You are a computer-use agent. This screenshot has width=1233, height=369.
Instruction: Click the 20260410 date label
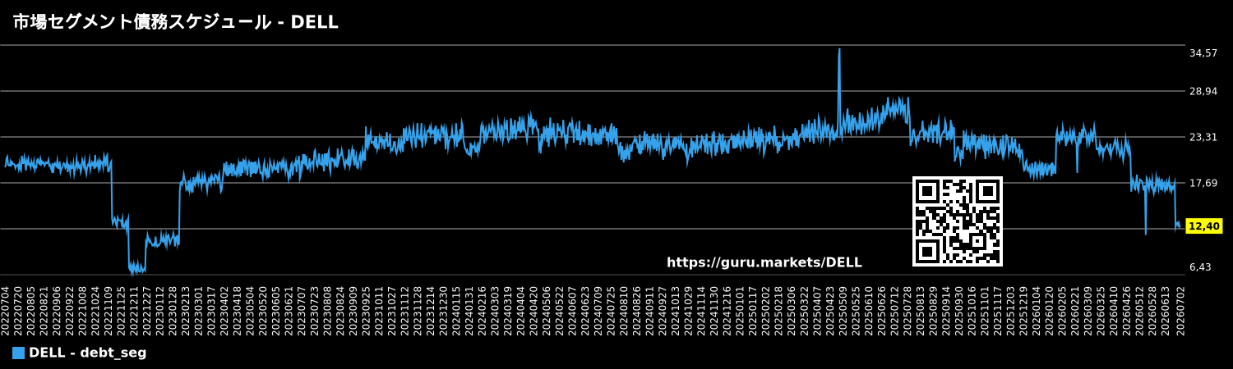1113,310
